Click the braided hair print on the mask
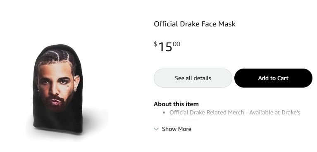The image size is (317, 152). point(57,57)
